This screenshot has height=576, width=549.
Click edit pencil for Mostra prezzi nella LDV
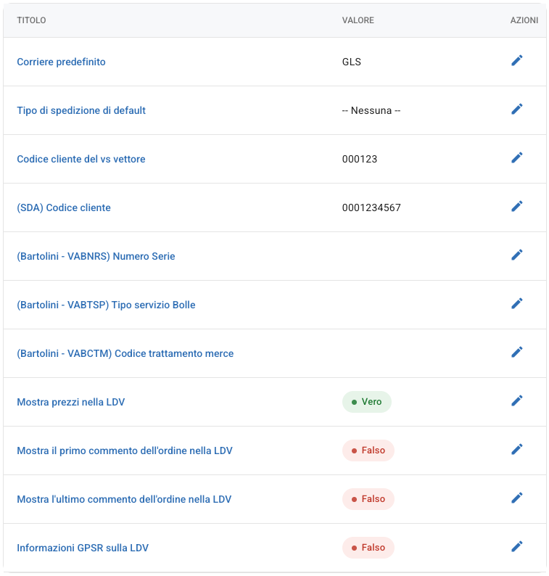pyautogui.click(x=516, y=400)
